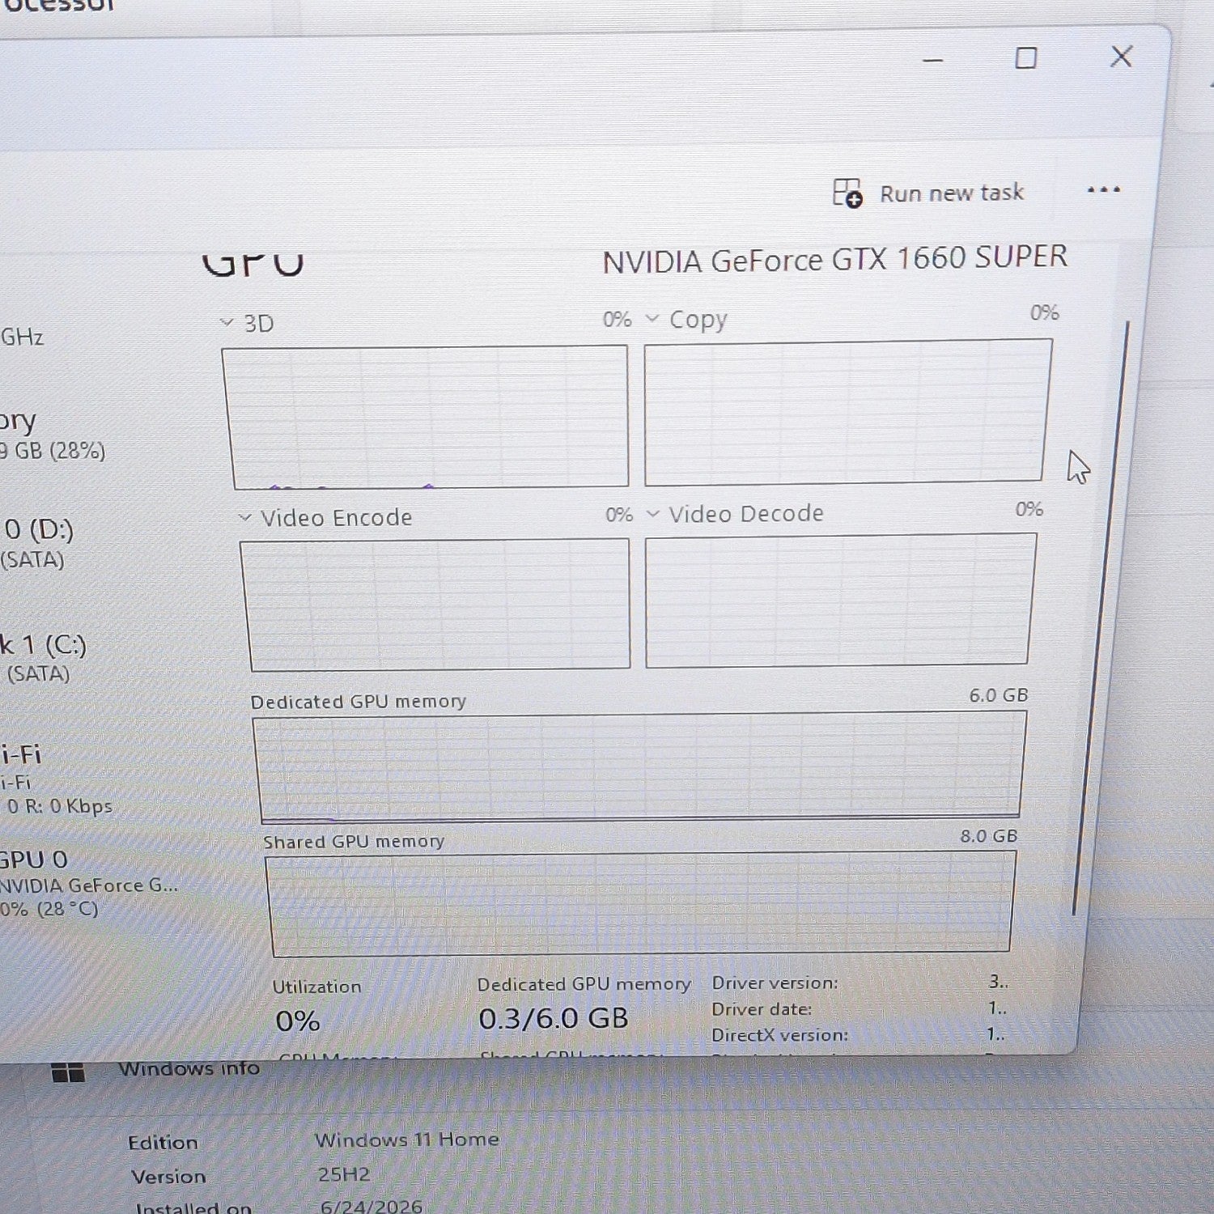Click the 6/24/2026 installed date in Settings
Image resolution: width=1214 pixels, height=1214 pixels.
pos(371,1207)
